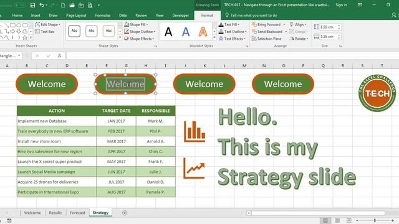Expand the Shape Styles gallery
This screenshot has height=224, width=399.
[120, 37]
